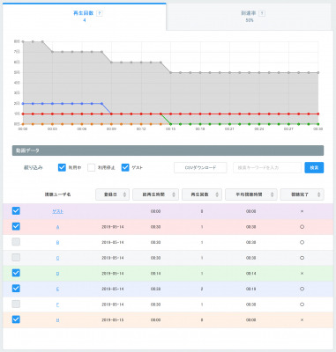Click the sort arrows on 総再生時間 column
The image size is (336, 352).
click(174, 194)
